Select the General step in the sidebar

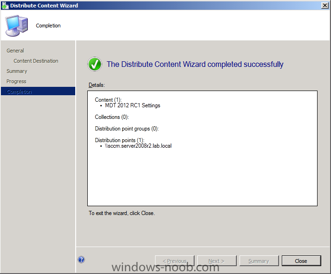coord(15,51)
